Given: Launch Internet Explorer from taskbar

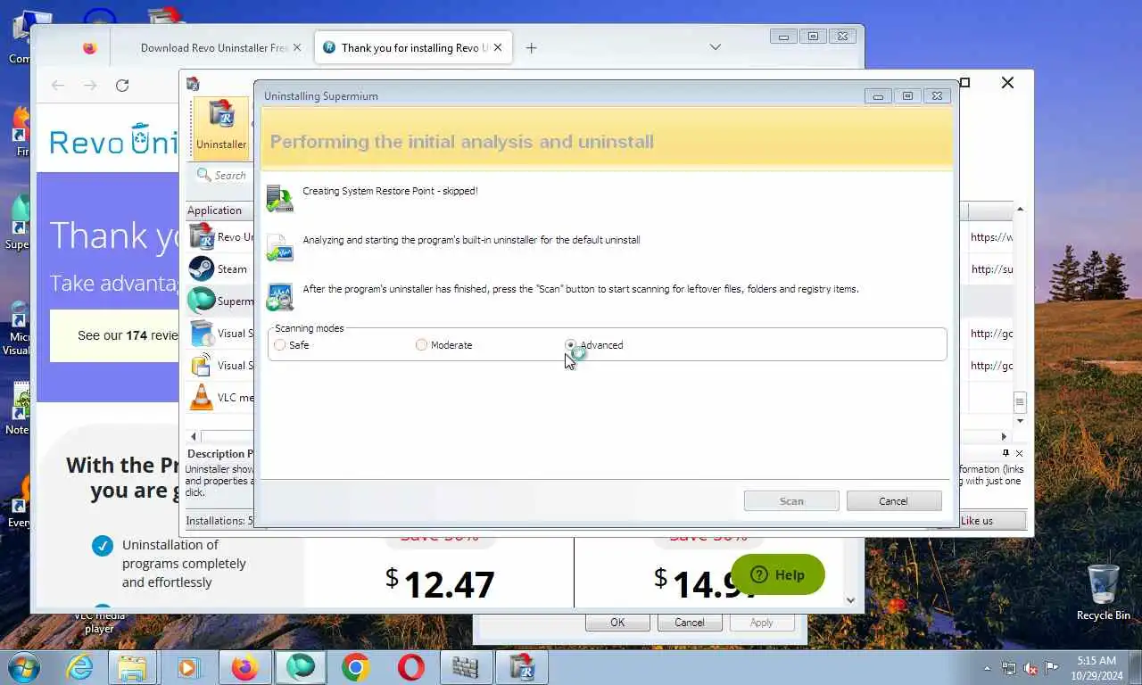Looking at the screenshot, I should coord(79,667).
